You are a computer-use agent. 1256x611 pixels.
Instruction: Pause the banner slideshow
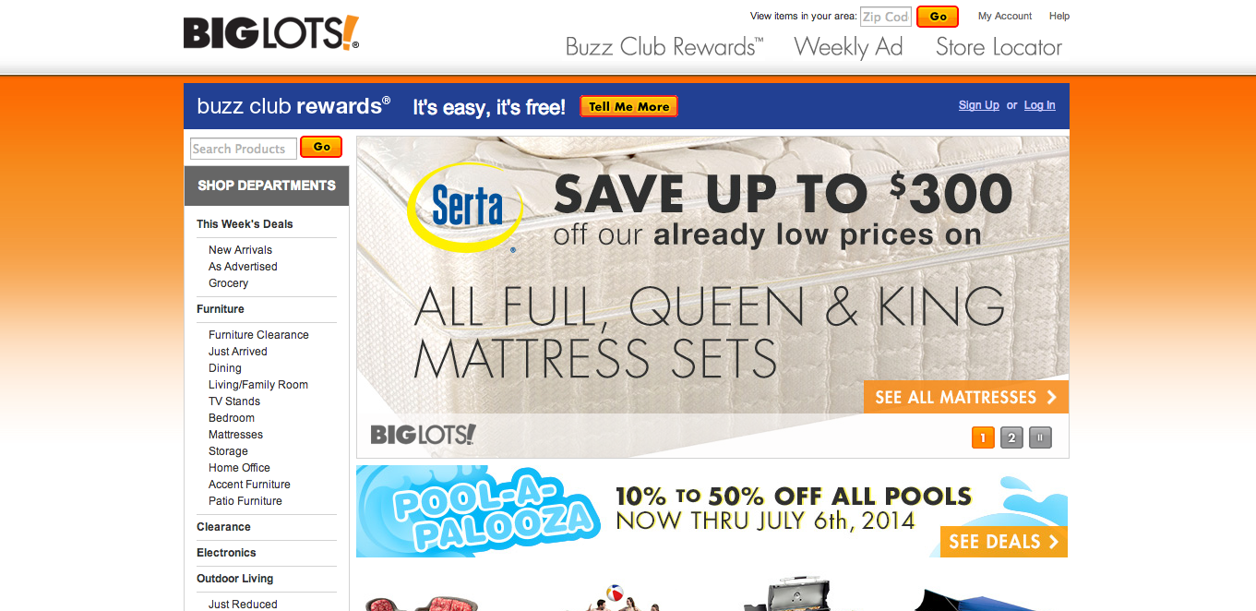tap(1041, 437)
